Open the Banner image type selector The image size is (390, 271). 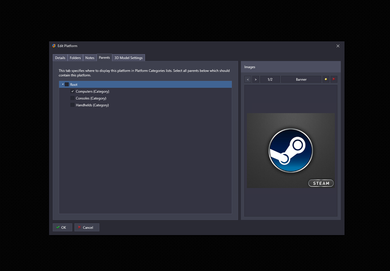coord(301,79)
